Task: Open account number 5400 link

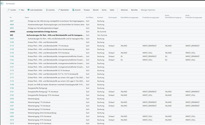Action: (x=12, y=116)
